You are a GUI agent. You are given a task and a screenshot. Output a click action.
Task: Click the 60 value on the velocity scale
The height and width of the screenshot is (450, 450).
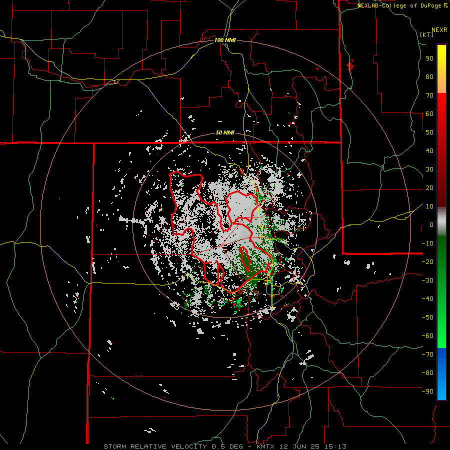pos(429,113)
